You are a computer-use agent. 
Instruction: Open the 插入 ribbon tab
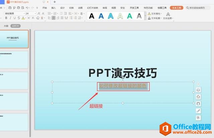[x=53, y=8]
